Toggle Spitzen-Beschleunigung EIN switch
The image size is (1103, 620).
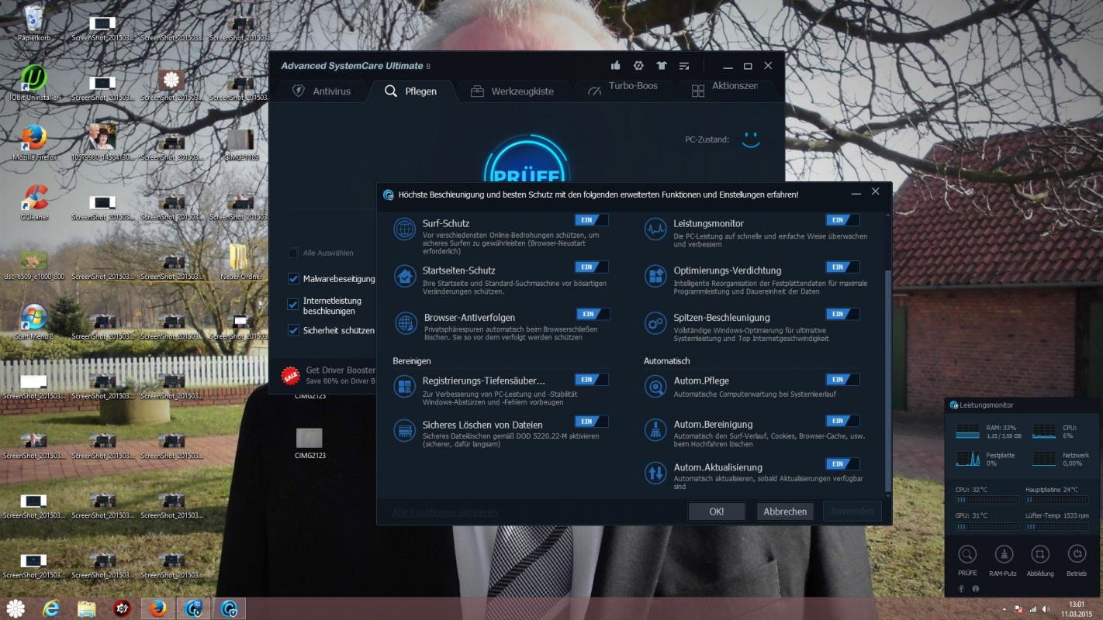pyautogui.click(x=842, y=314)
